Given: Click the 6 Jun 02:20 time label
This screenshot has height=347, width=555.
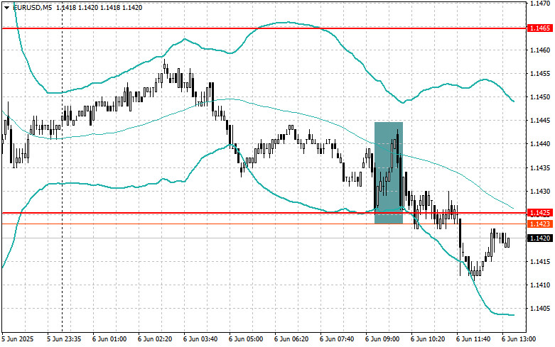Looking at the screenshot, I should click(x=155, y=339).
